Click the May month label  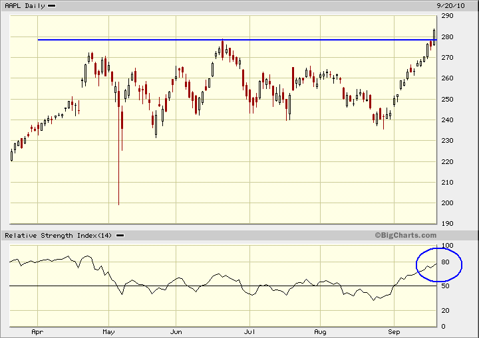(x=108, y=332)
